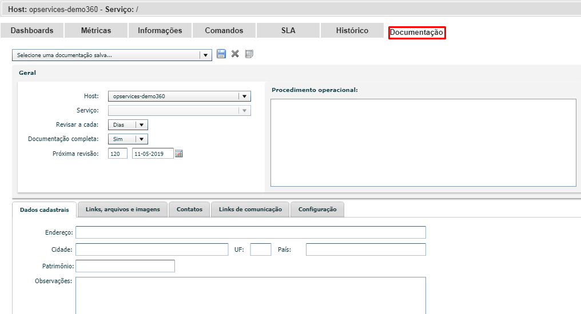Open the Host dropdown list

click(x=244, y=96)
